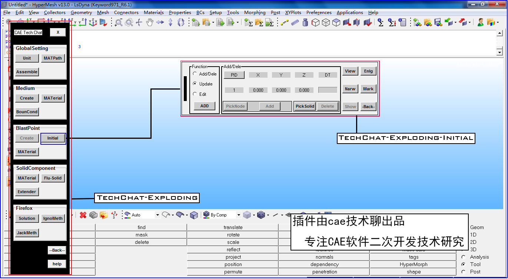Expand the By Comp mesh color dropdown

(239, 215)
